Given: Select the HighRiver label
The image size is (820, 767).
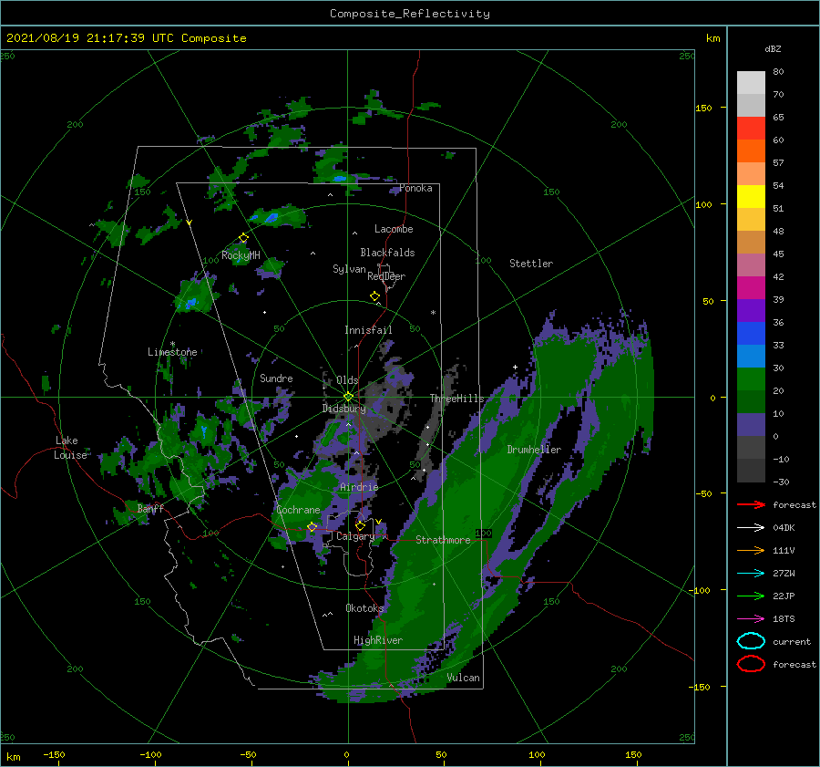Looking at the screenshot, I should pyautogui.click(x=378, y=640).
